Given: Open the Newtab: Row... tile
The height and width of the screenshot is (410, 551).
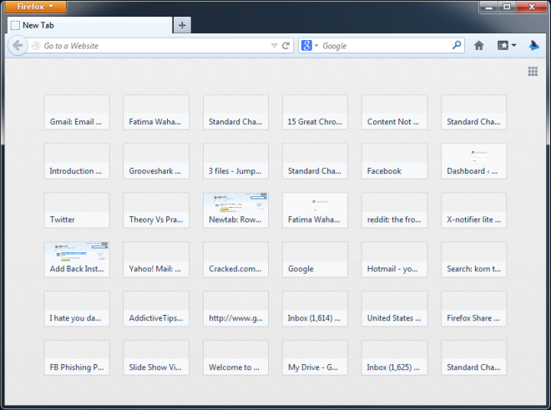Looking at the screenshot, I should (235, 210).
